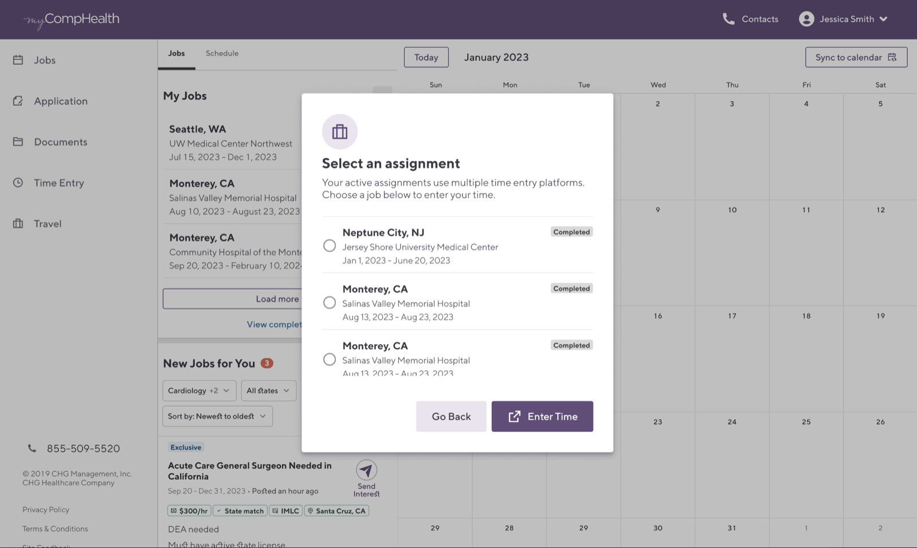Open Documents via its sidebar folder icon
917x548 pixels.
click(x=19, y=142)
